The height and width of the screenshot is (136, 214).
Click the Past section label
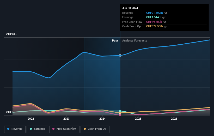[115, 41]
